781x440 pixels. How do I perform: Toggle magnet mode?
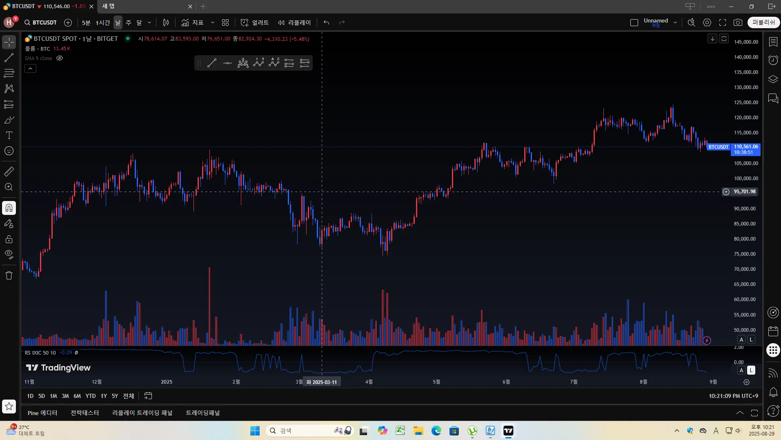click(9, 208)
